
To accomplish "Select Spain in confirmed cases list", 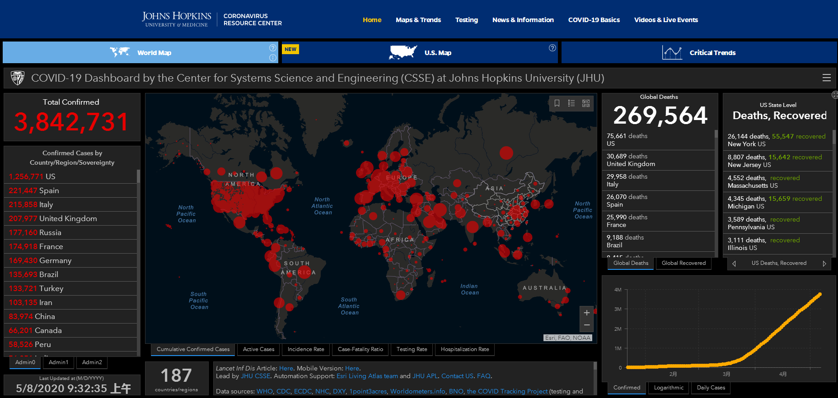I will point(49,190).
